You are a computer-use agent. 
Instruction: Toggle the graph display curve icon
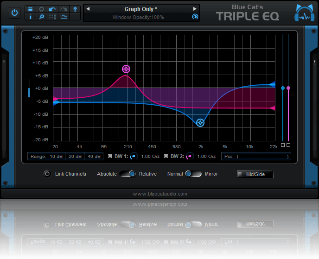(64, 17)
